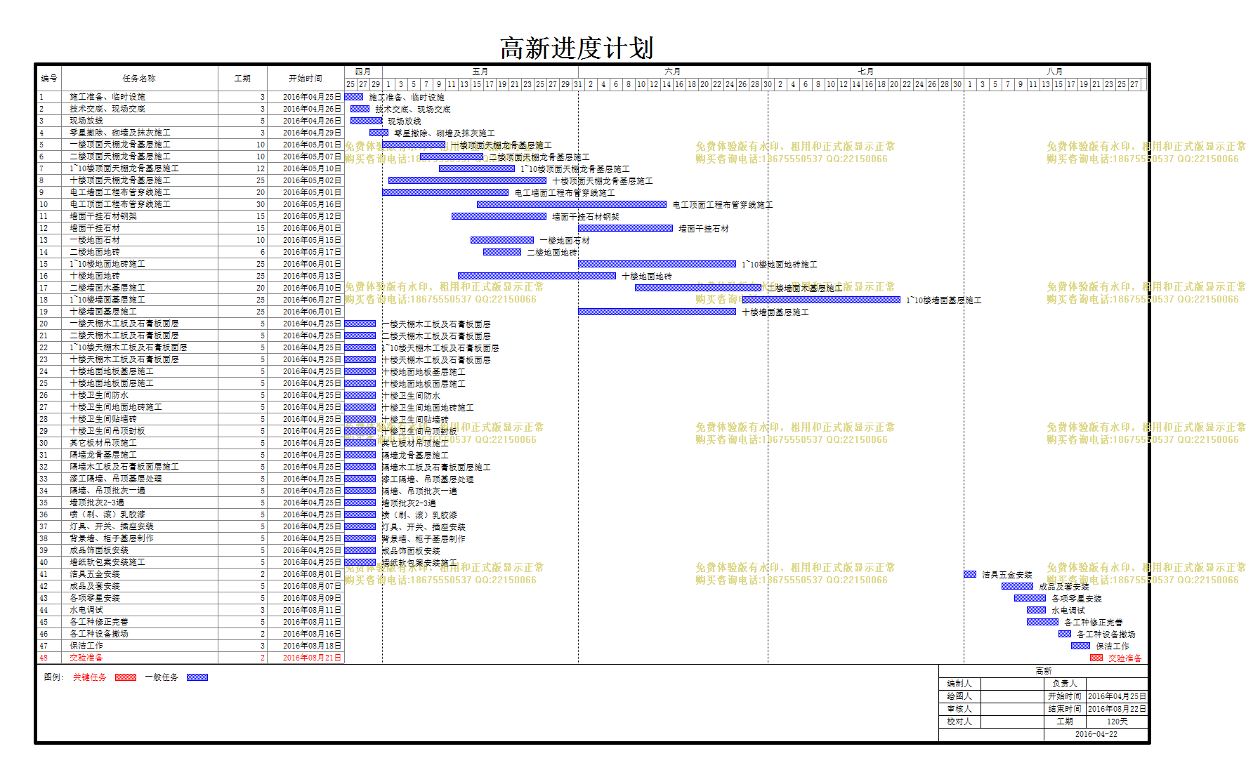The image size is (1246, 777).
Task: Select the Gantt bar for 十楼顶面天棚龙骨基层施工
Action: pyautogui.click(x=467, y=180)
